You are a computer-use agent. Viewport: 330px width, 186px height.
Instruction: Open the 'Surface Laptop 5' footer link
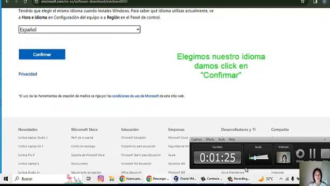[x=28, y=164]
